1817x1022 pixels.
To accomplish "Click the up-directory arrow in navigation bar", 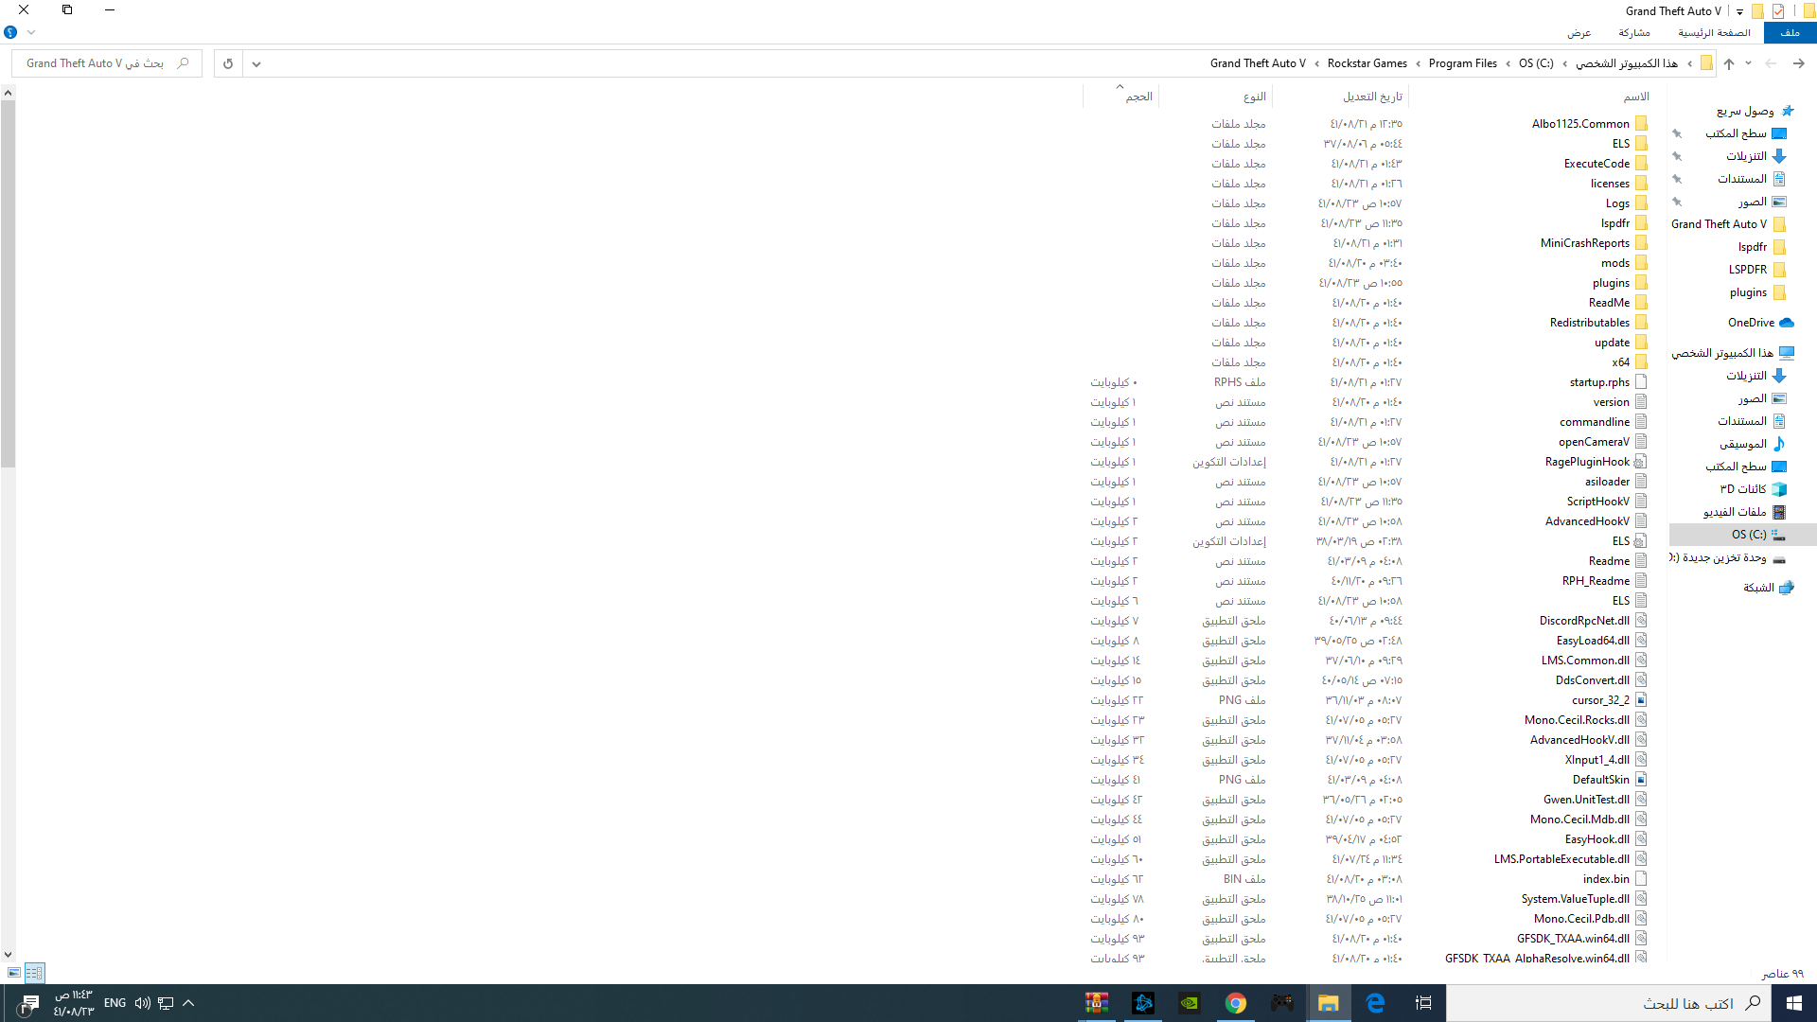I will point(1729,63).
